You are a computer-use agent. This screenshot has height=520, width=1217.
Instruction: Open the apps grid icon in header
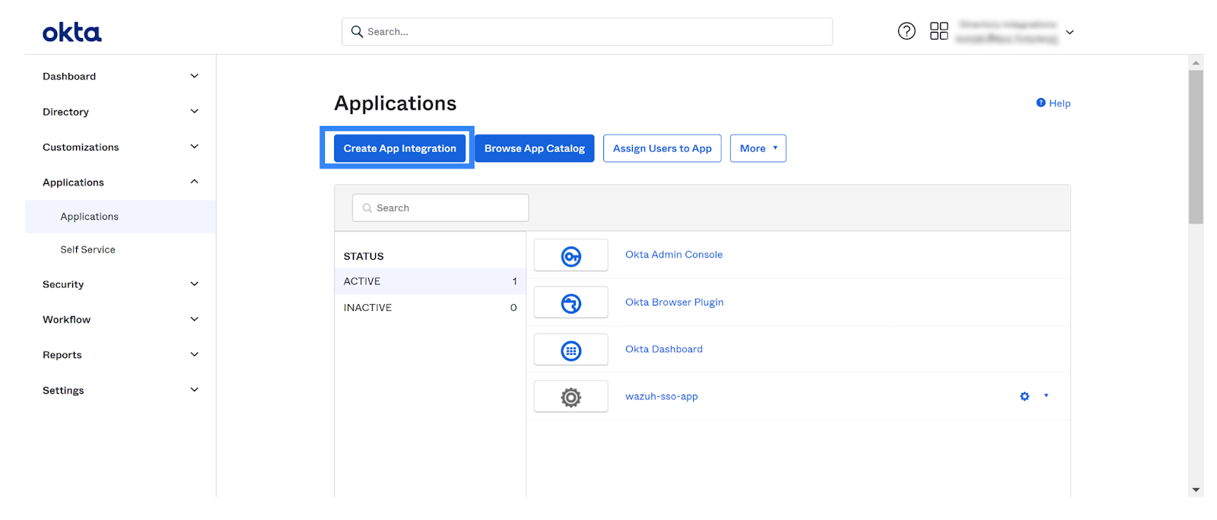(x=939, y=31)
